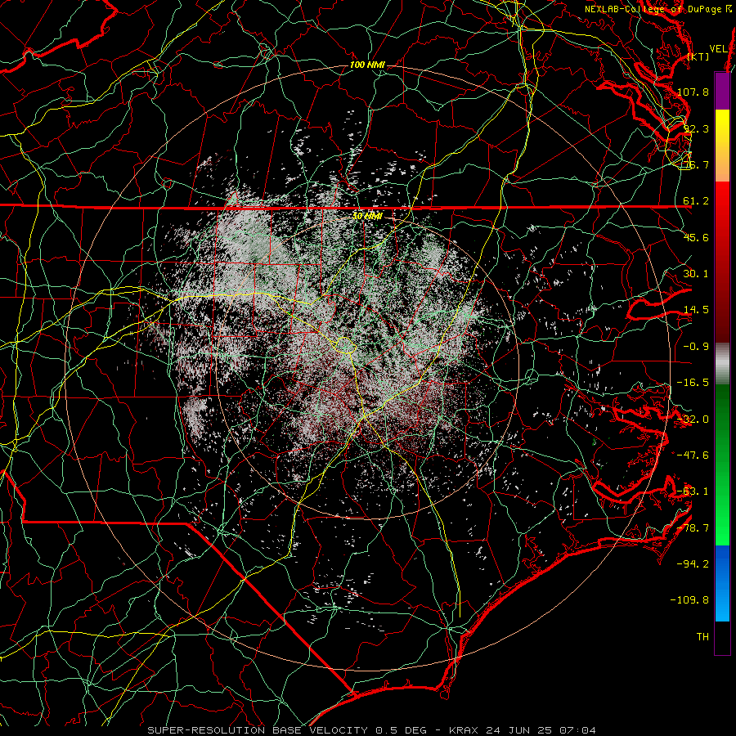The width and height of the screenshot is (736, 736).
Task: Click the green segment of the color bar
Action: [722, 464]
